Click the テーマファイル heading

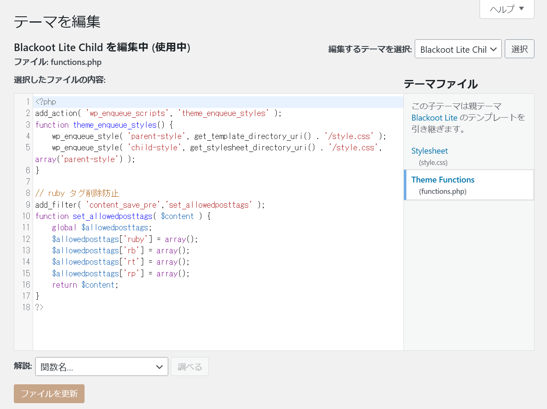point(441,84)
